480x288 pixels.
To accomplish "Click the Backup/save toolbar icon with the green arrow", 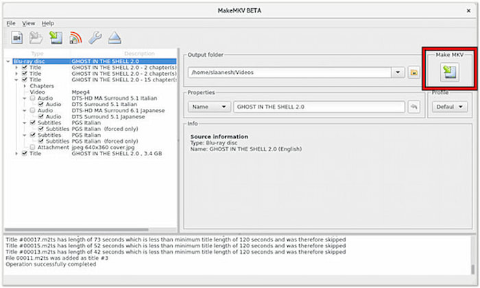I will tap(56, 38).
